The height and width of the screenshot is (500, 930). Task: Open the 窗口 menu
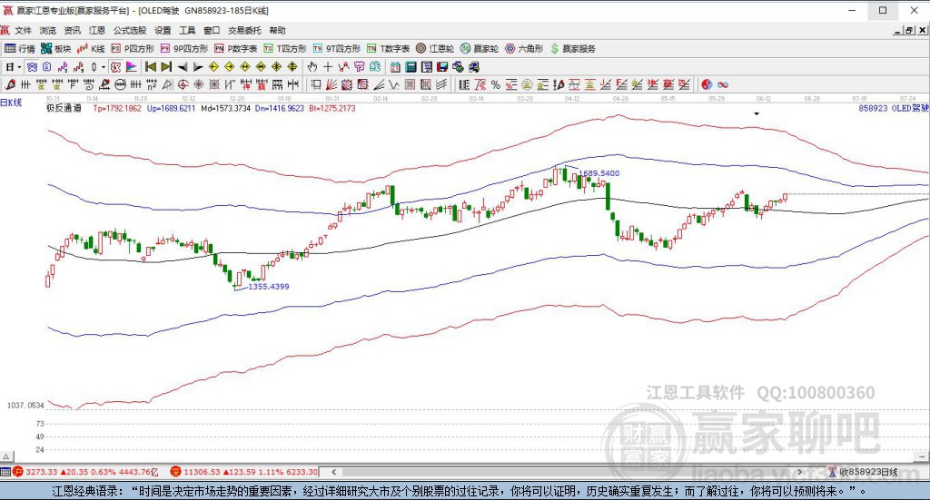pos(212,30)
